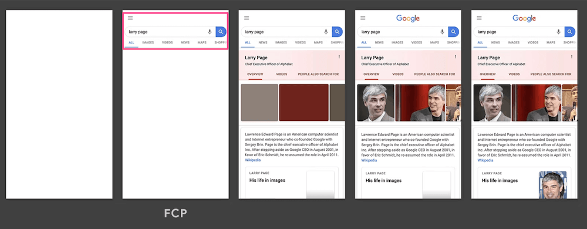Screen dimensions: 587x229
Task: Select OVERVIEW tab in the final frame
Action: [487, 74]
